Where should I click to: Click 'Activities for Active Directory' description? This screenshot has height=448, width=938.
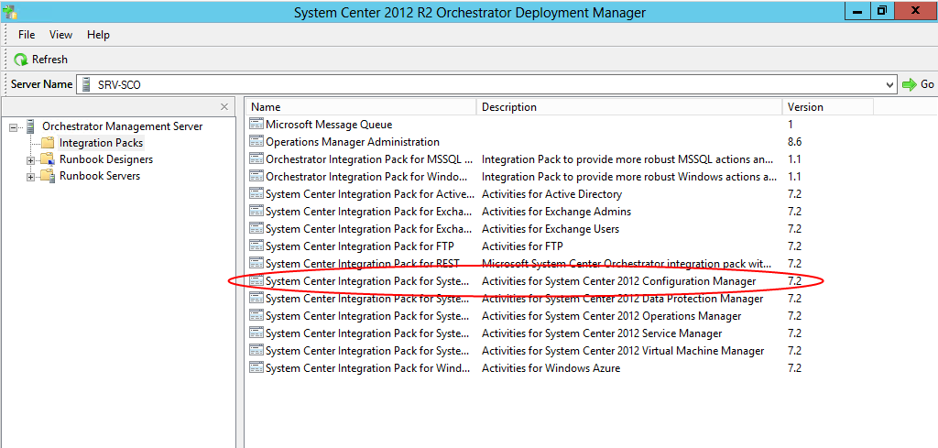551,194
